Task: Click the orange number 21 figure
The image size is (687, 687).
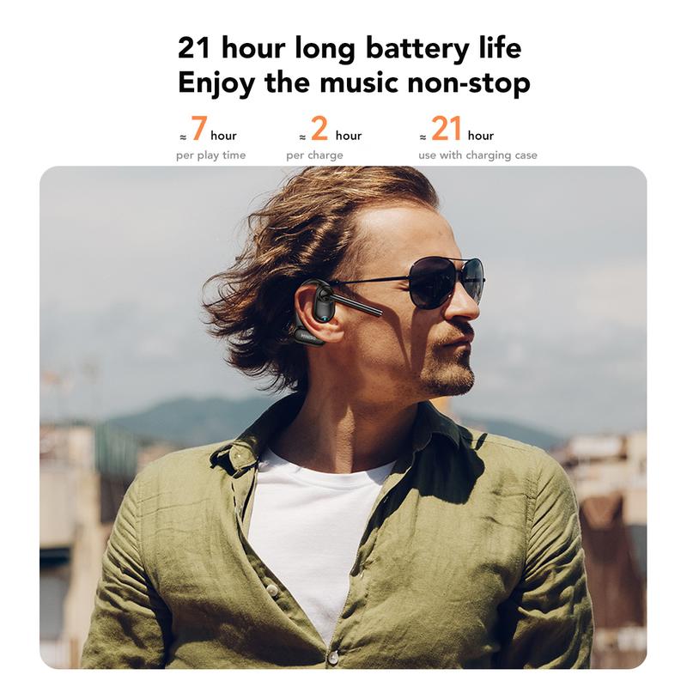Action: click(x=447, y=128)
